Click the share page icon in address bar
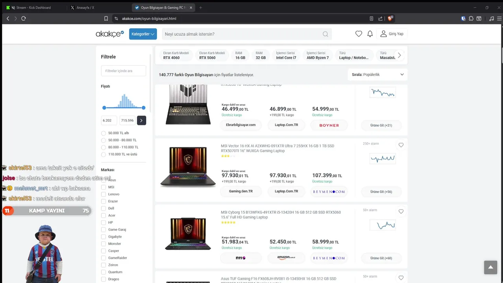 pos(380,18)
